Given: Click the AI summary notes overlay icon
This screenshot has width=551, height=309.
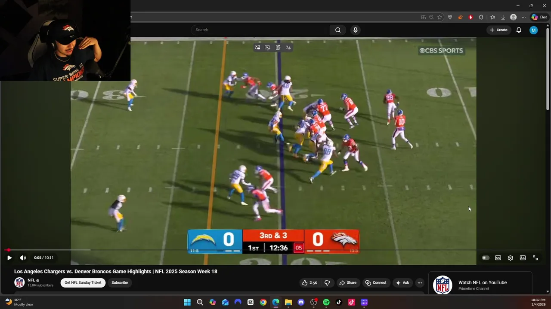Looking at the screenshot, I should click(278, 48).
